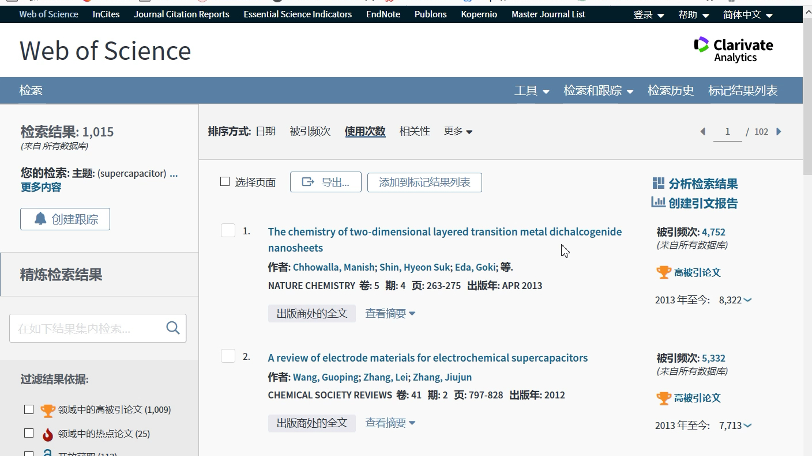Open 分析检索结果 link
Screen dimensions: 812x456
[x=703, y=184]
